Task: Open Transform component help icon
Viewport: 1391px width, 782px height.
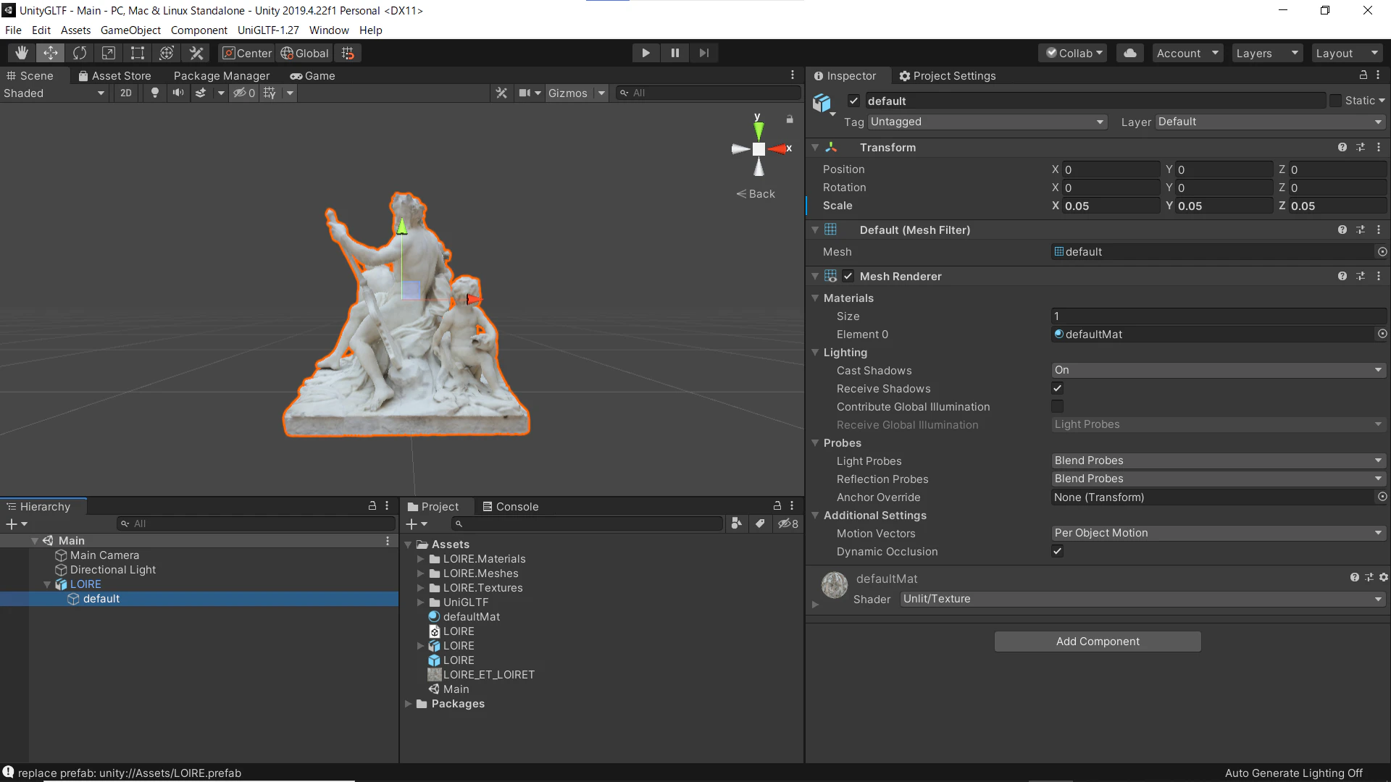Action: tap(1342, 147)
